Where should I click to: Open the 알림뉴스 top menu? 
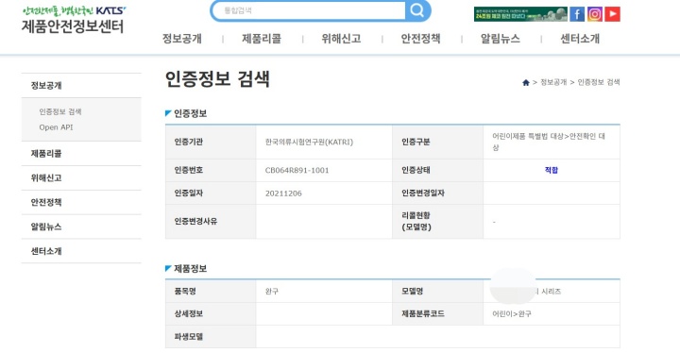pos(501,39)
